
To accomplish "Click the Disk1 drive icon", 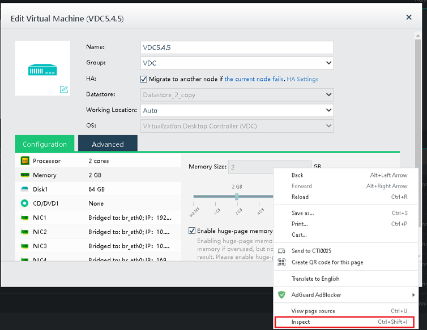I will pos(25,189).
